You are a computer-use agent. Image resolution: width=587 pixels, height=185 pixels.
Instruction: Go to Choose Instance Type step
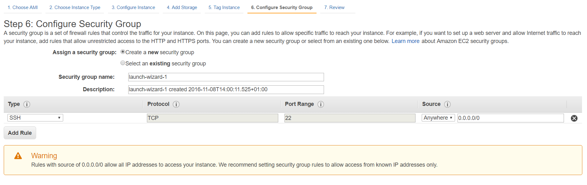click(x=75, y=7)
